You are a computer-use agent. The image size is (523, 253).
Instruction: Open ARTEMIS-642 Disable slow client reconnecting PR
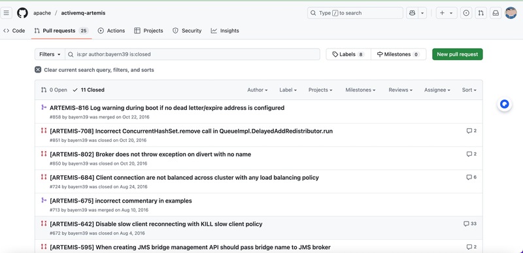click(156, 224)
